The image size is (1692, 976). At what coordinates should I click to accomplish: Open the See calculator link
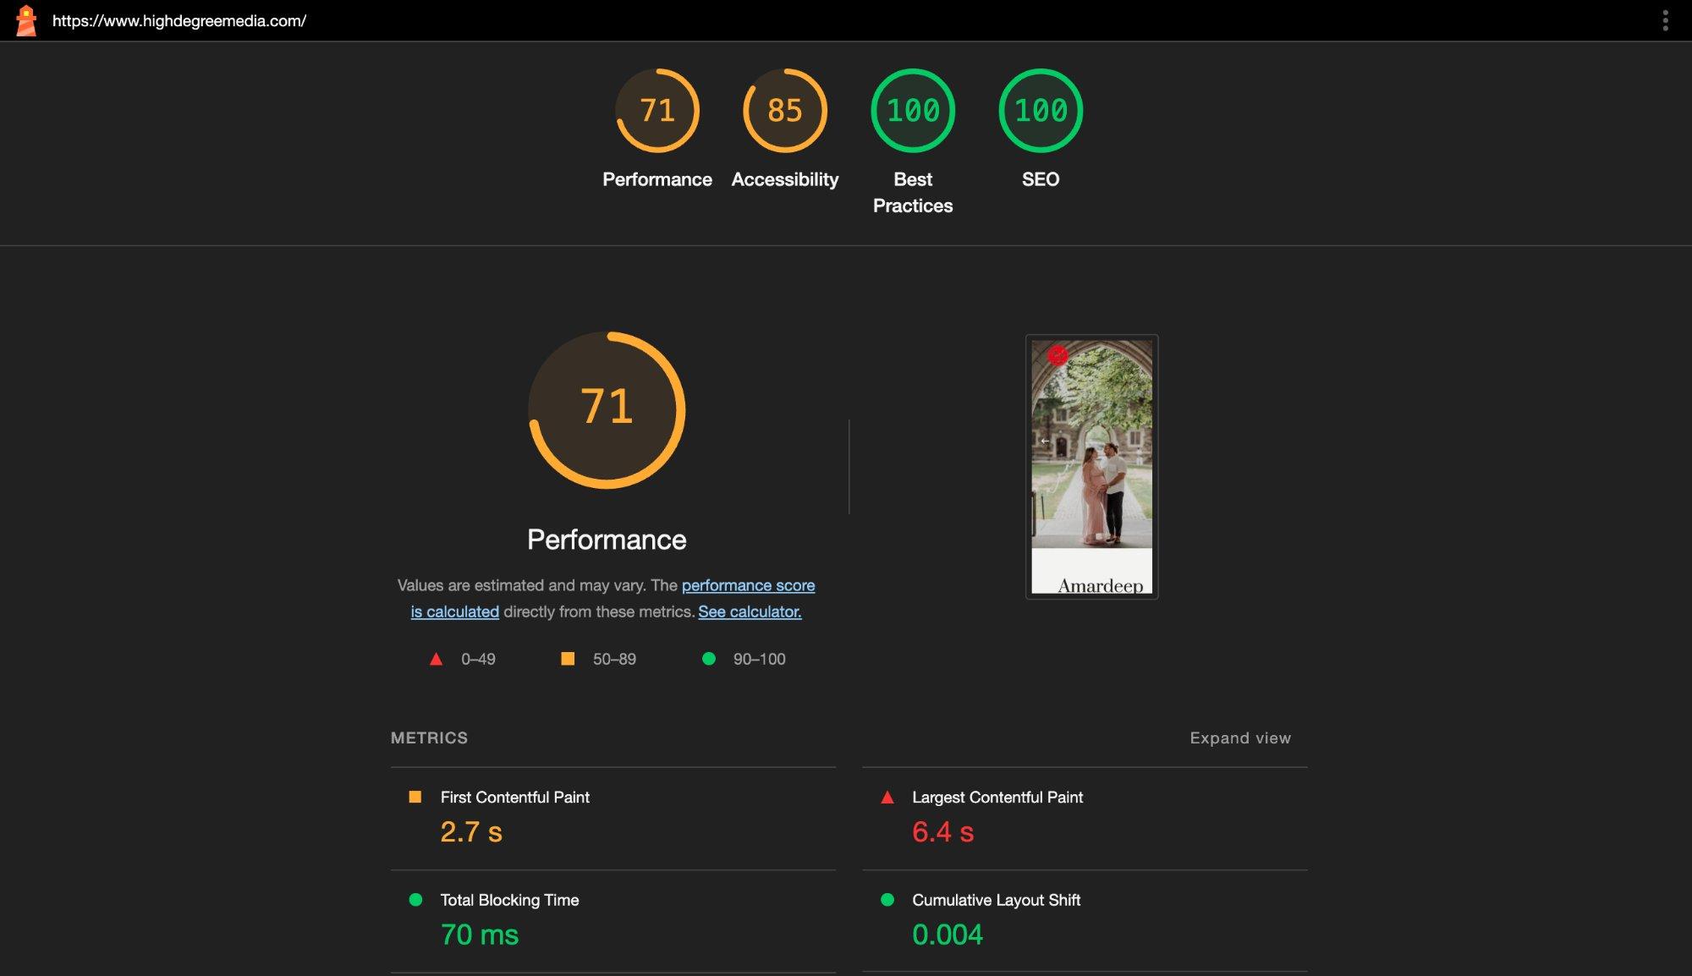coord(750,611)
